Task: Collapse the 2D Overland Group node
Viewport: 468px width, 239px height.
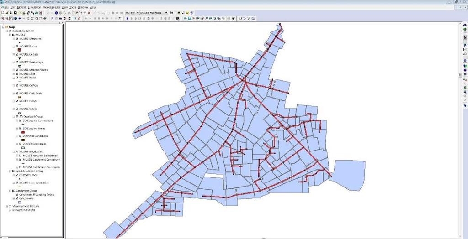Action: click(13, 116)
